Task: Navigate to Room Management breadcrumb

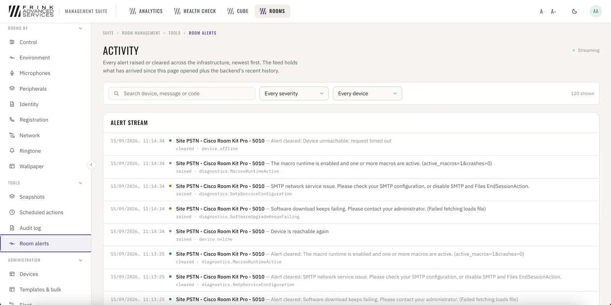Action: 141,33
